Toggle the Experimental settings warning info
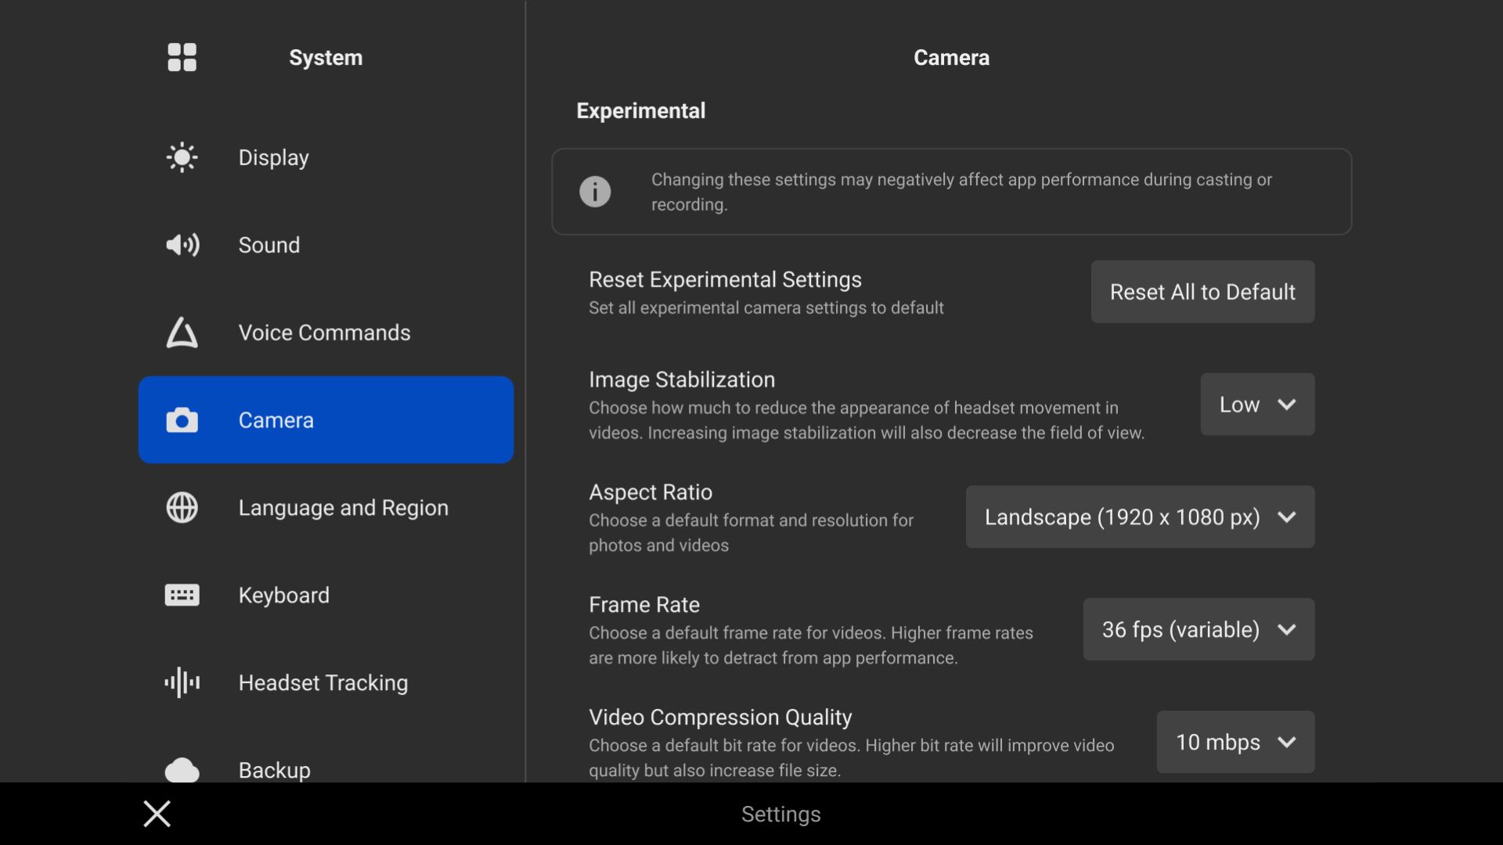 tap(595, 192)
